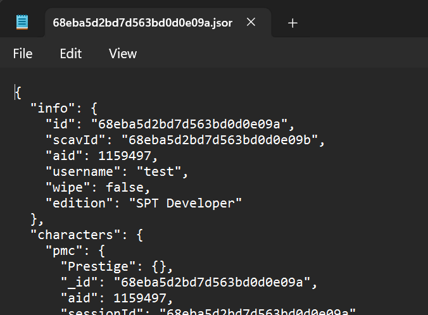428x315 pixels.
Task: Click the "username" key text
Action: point(83,171)
